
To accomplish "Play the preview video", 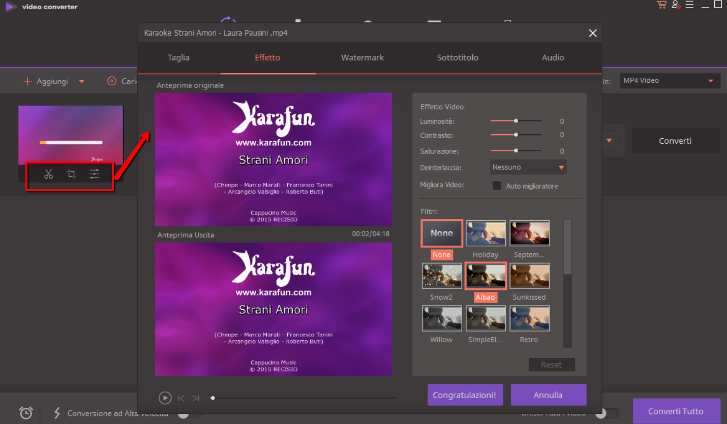I will click(165, 398).
